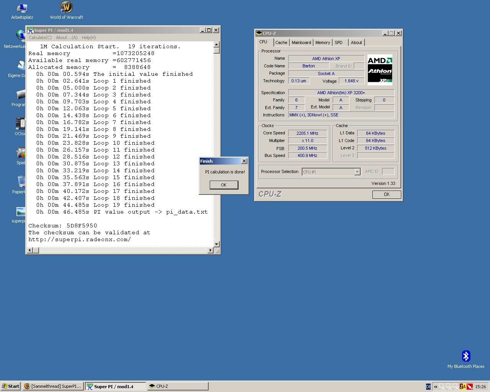The width and height of the screenshot is (490, 392).
Task: Click the Bus Speed value 400.9 MHz
Action: tap(307, 155)
